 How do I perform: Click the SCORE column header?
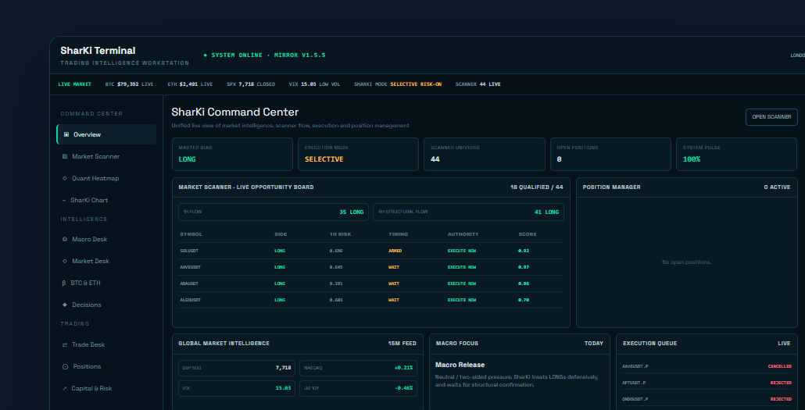pos(528,234)
